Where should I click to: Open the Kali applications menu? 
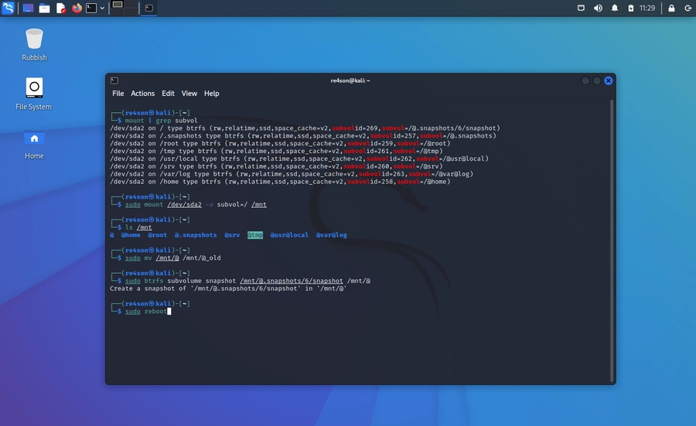tap(8, 8)
